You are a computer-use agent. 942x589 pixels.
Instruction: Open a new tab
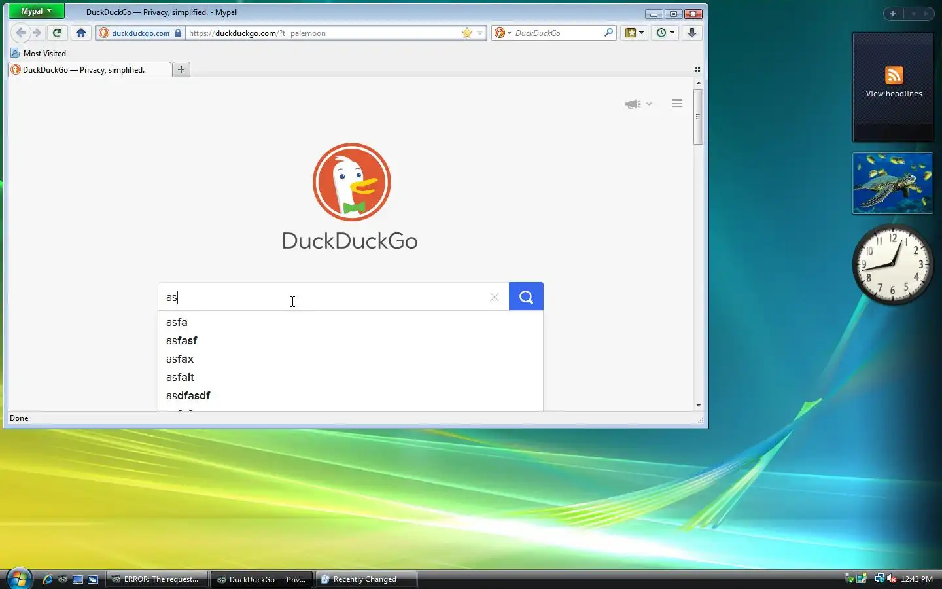tap(181, 69)
